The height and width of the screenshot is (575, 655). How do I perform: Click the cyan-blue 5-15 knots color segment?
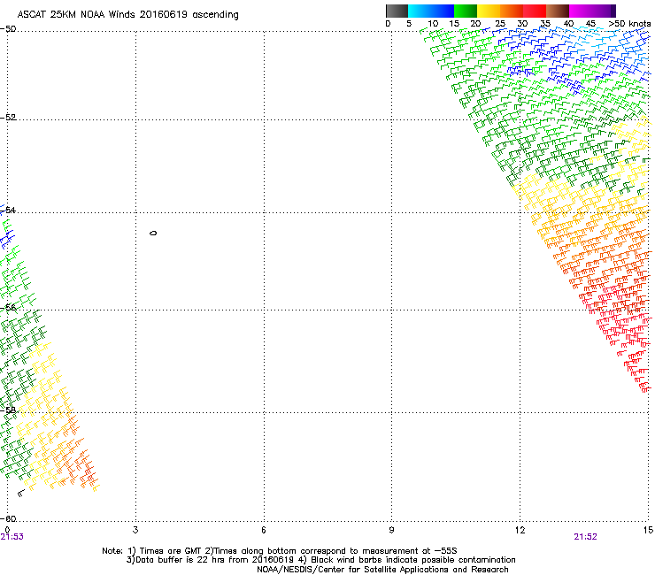[431, 11]
